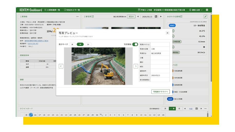
Task: Open the calendar picker in 工事写真
Action: pos(156,16)
